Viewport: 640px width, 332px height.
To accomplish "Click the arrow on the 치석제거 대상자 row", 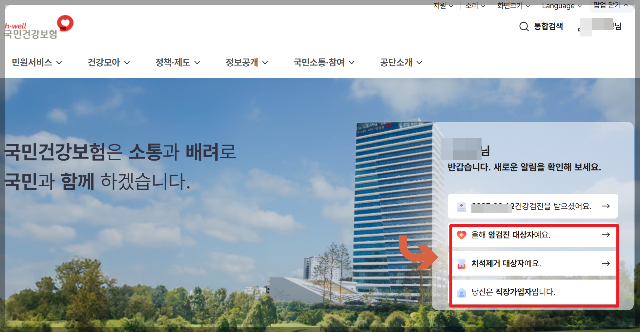I will [606, 263].
